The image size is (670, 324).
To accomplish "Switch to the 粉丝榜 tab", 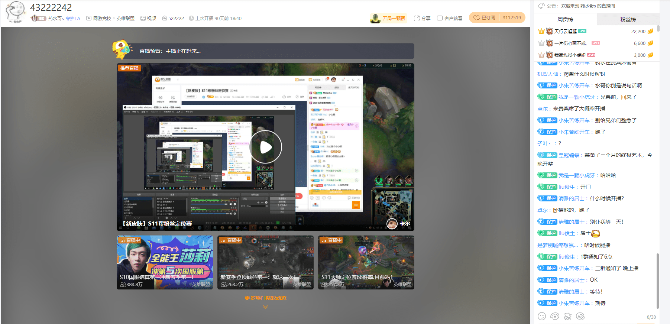I will coord(628,19).
